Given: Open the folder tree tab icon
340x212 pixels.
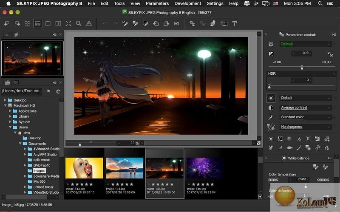Looking at the screenshot, I should 7,82.
